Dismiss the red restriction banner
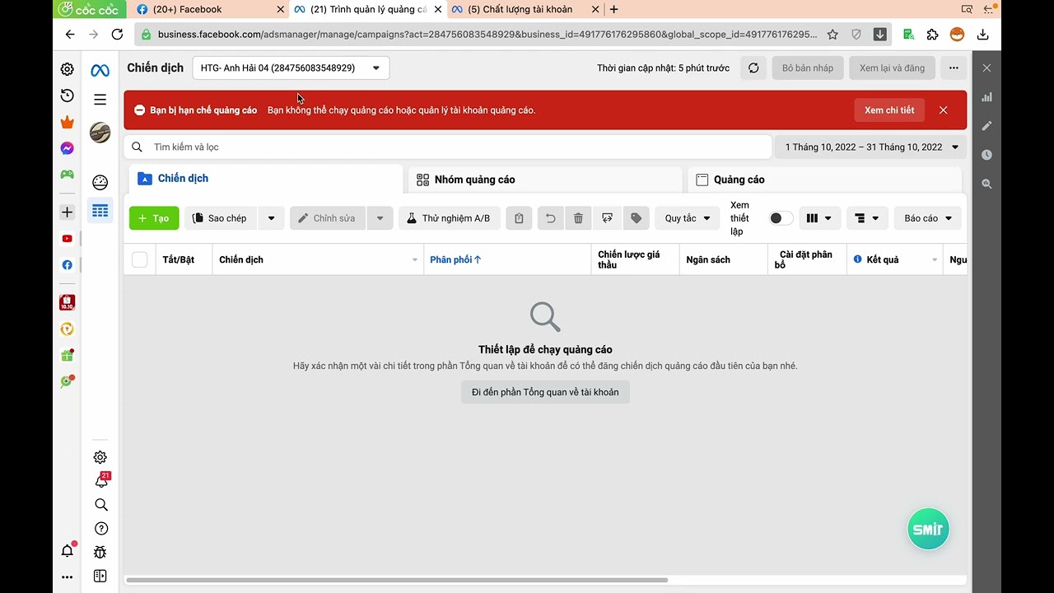This screenshot has width=1054, height=593. click(944, 110)
